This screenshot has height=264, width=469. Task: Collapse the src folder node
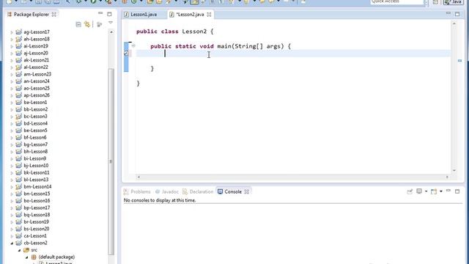(19, 250)
